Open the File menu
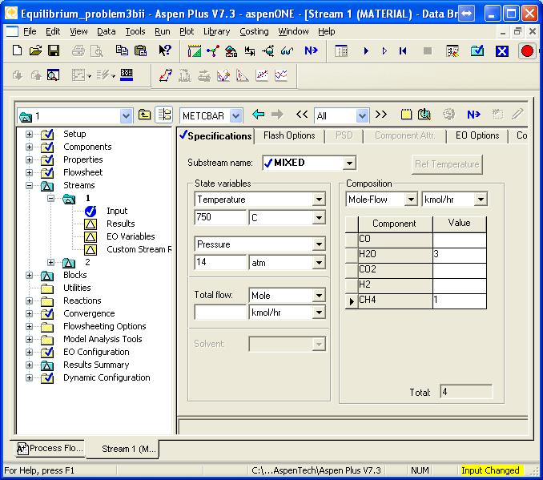This screenshot has height=480, width=543. coord(30,31)
